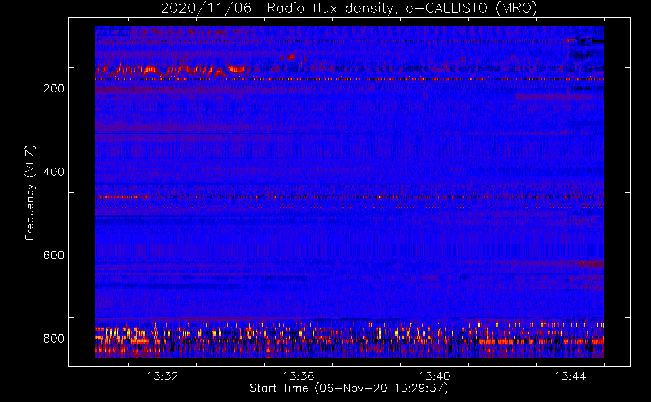651x402 pixels.
Task: Click the 'Frequency (MHZ)' y-axis label
Action: point(30,193)
